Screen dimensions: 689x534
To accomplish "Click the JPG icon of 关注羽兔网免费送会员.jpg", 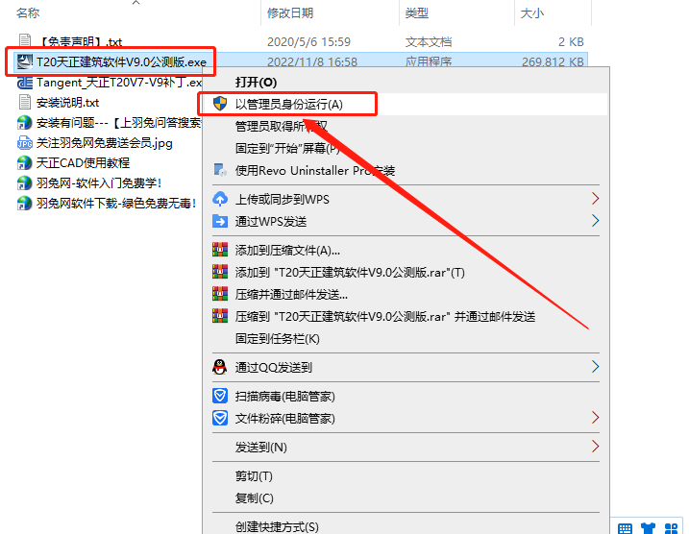I will [25, 143].
